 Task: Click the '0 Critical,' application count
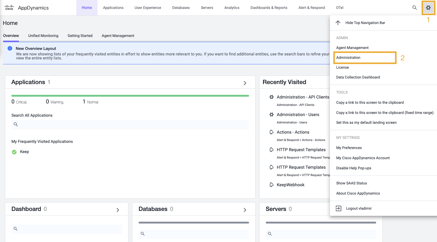pos(19,102)
